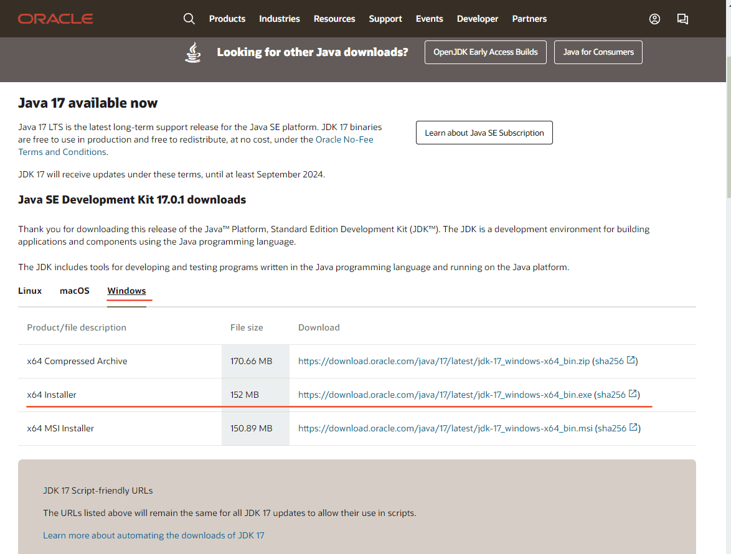Viewport: 731px width, 554px height.
Task: Open the Developer menu
Action: click(478, 19)
